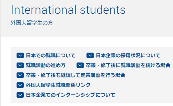
Task: Click chevron icon beside 卒業・修了後に就職活動を続ける場合
Action: pos(80,65)
